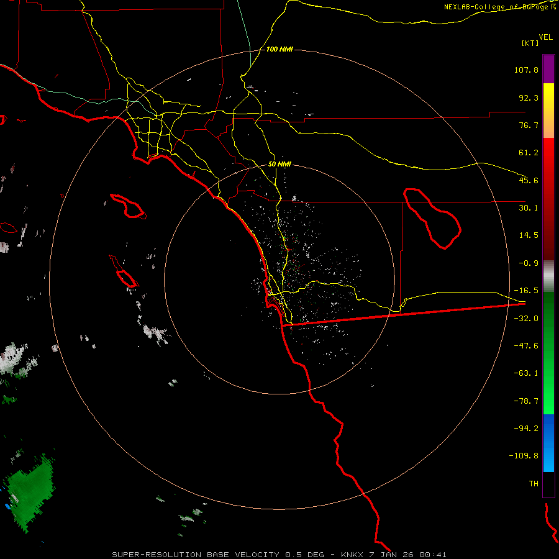
Task: Click the VEL legend title
Action: (545, 37)
